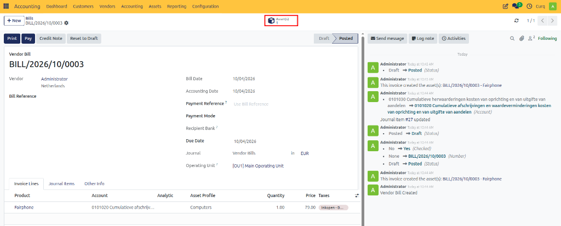561x226 pixels.
Task: Sort by Product column header
Action: click(22, 195)
